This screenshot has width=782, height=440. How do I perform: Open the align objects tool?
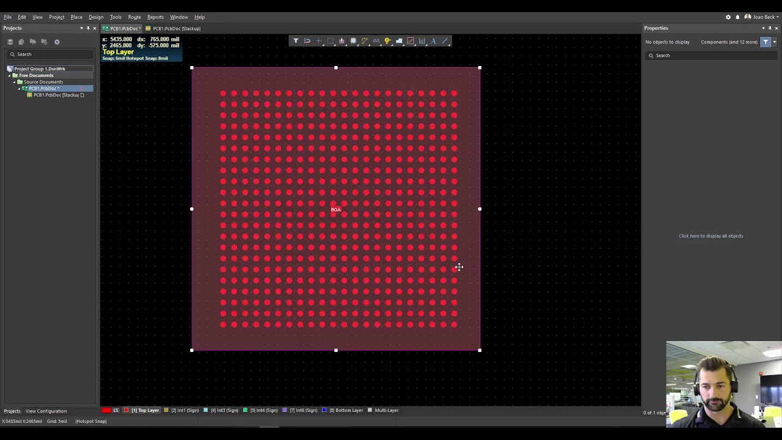(342, 41)
